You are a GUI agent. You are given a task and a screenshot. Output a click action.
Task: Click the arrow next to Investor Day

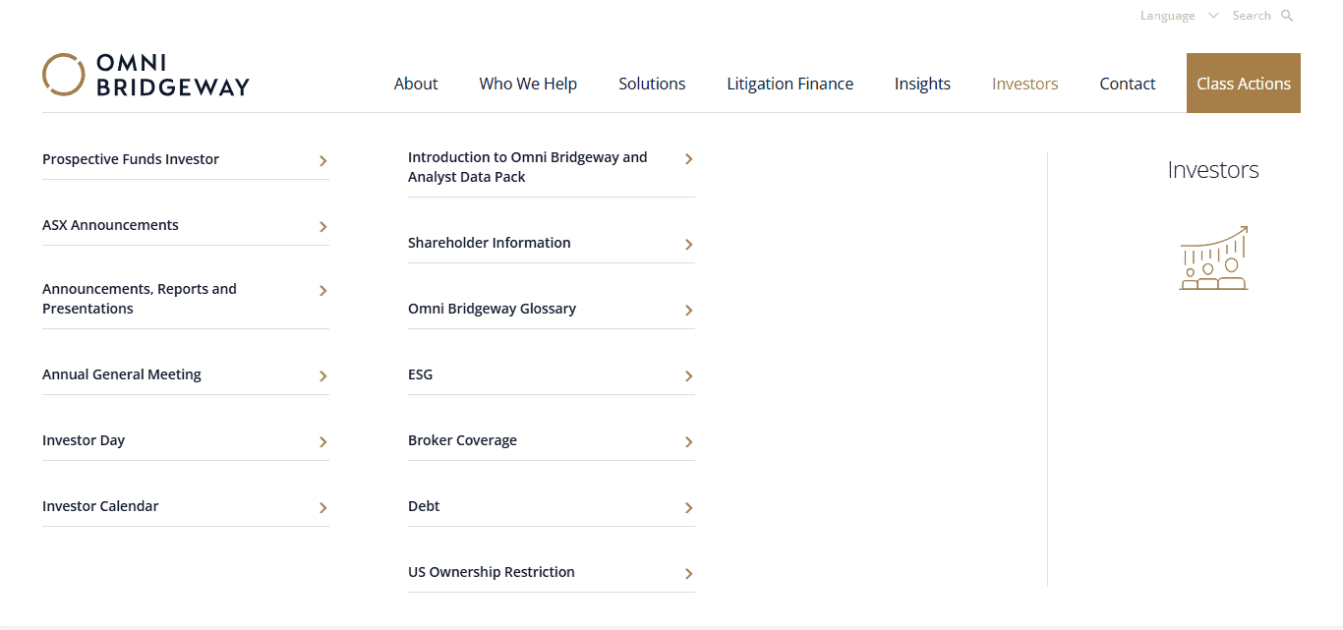tap(322, 442)
